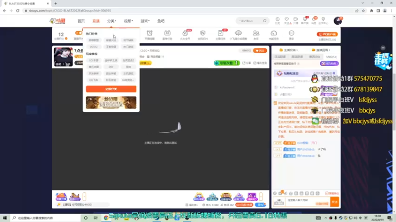Screen dimensions: 396x222
Task: Expand the left activity icons arrow
Action: point(84,196)
